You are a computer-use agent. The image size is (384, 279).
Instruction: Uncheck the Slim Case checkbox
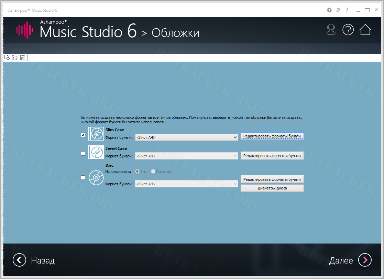tap(83, 135)
